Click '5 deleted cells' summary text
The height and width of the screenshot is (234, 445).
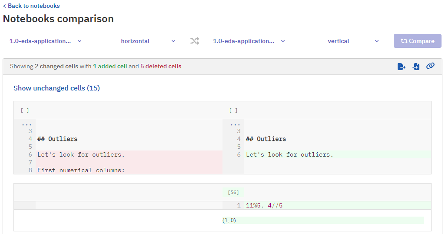161,66
